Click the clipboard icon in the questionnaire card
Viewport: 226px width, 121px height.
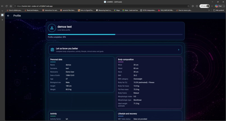[52, 50]
